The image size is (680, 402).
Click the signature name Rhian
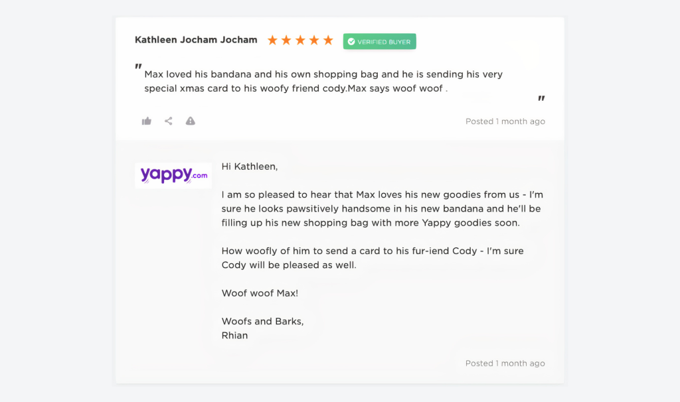point(234,335)
